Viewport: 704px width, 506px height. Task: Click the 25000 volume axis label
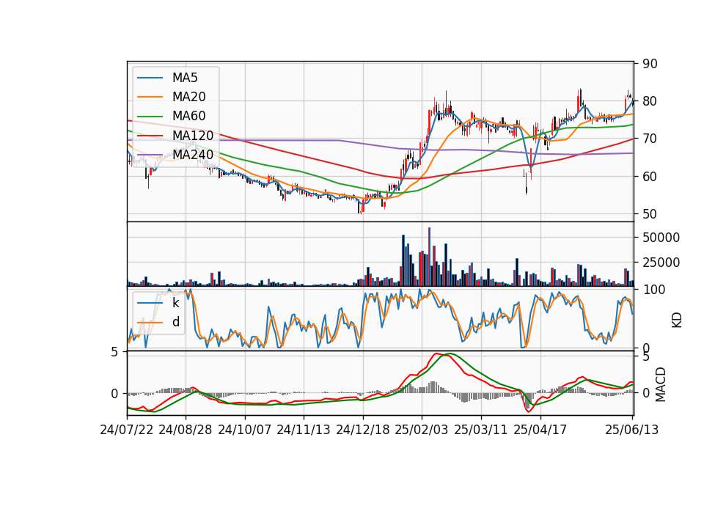coord(661,263)
